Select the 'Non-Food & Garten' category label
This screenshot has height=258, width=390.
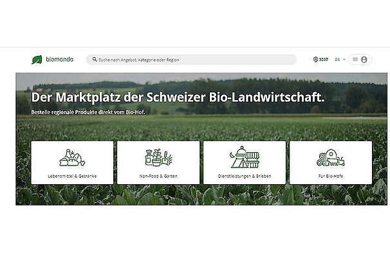[x=158, y=175]
